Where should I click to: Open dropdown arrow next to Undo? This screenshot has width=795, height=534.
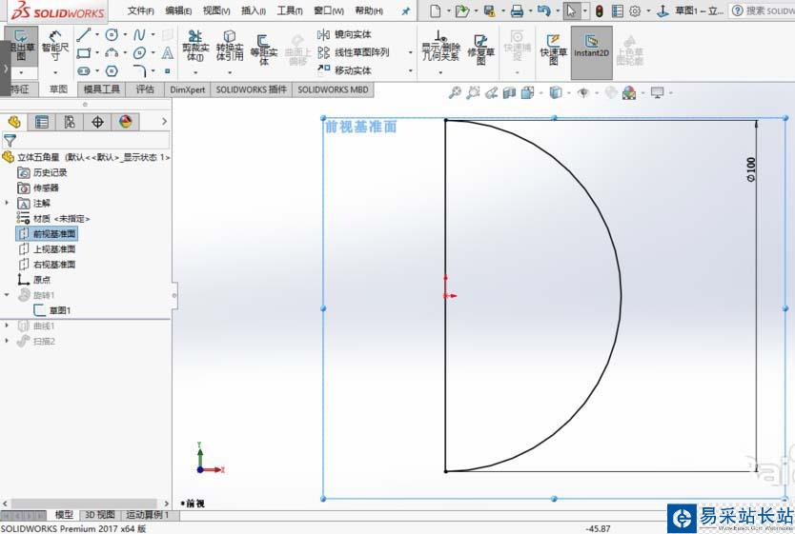[x=558, y=10]
